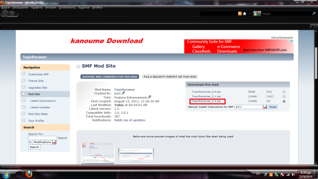Screen dimensions: 318x179
Task: Click Firefox icon in the taskbar
Action: click(x=29, y=173)
